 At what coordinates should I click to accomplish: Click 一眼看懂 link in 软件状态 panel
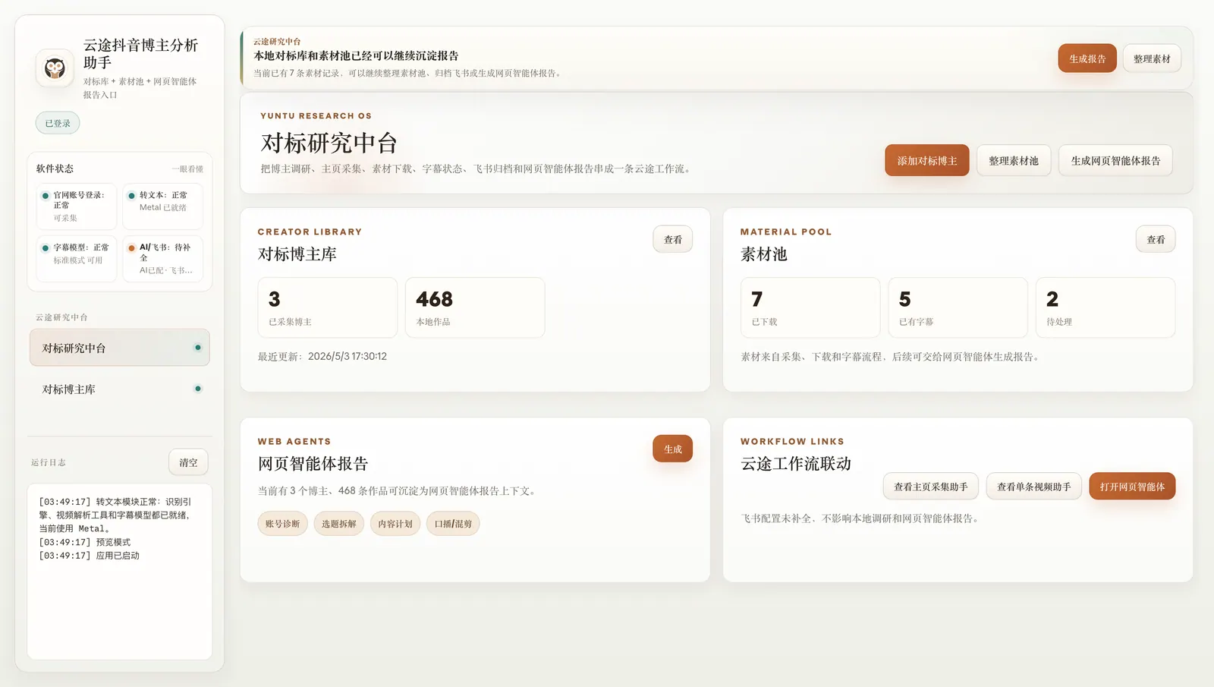pyautogui.click(x=187, y=169)
